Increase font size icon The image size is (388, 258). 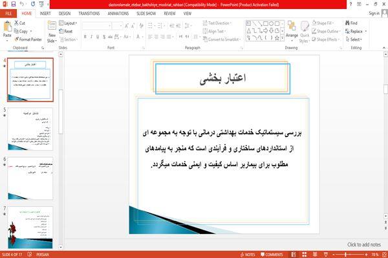[127, 26]
